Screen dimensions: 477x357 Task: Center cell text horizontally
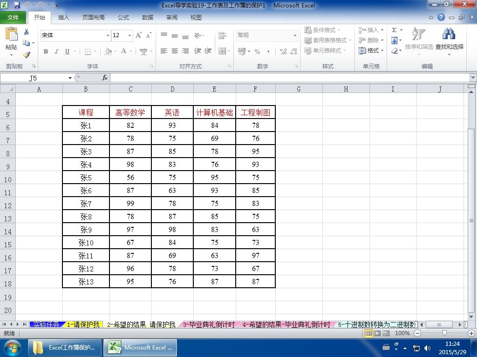(x=175, y=51)
